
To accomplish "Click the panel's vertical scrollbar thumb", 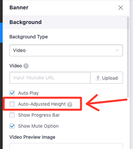I will pyautogui.click(x=128, y=57).
